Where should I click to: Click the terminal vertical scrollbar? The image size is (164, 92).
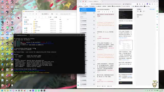coord(84,51)
